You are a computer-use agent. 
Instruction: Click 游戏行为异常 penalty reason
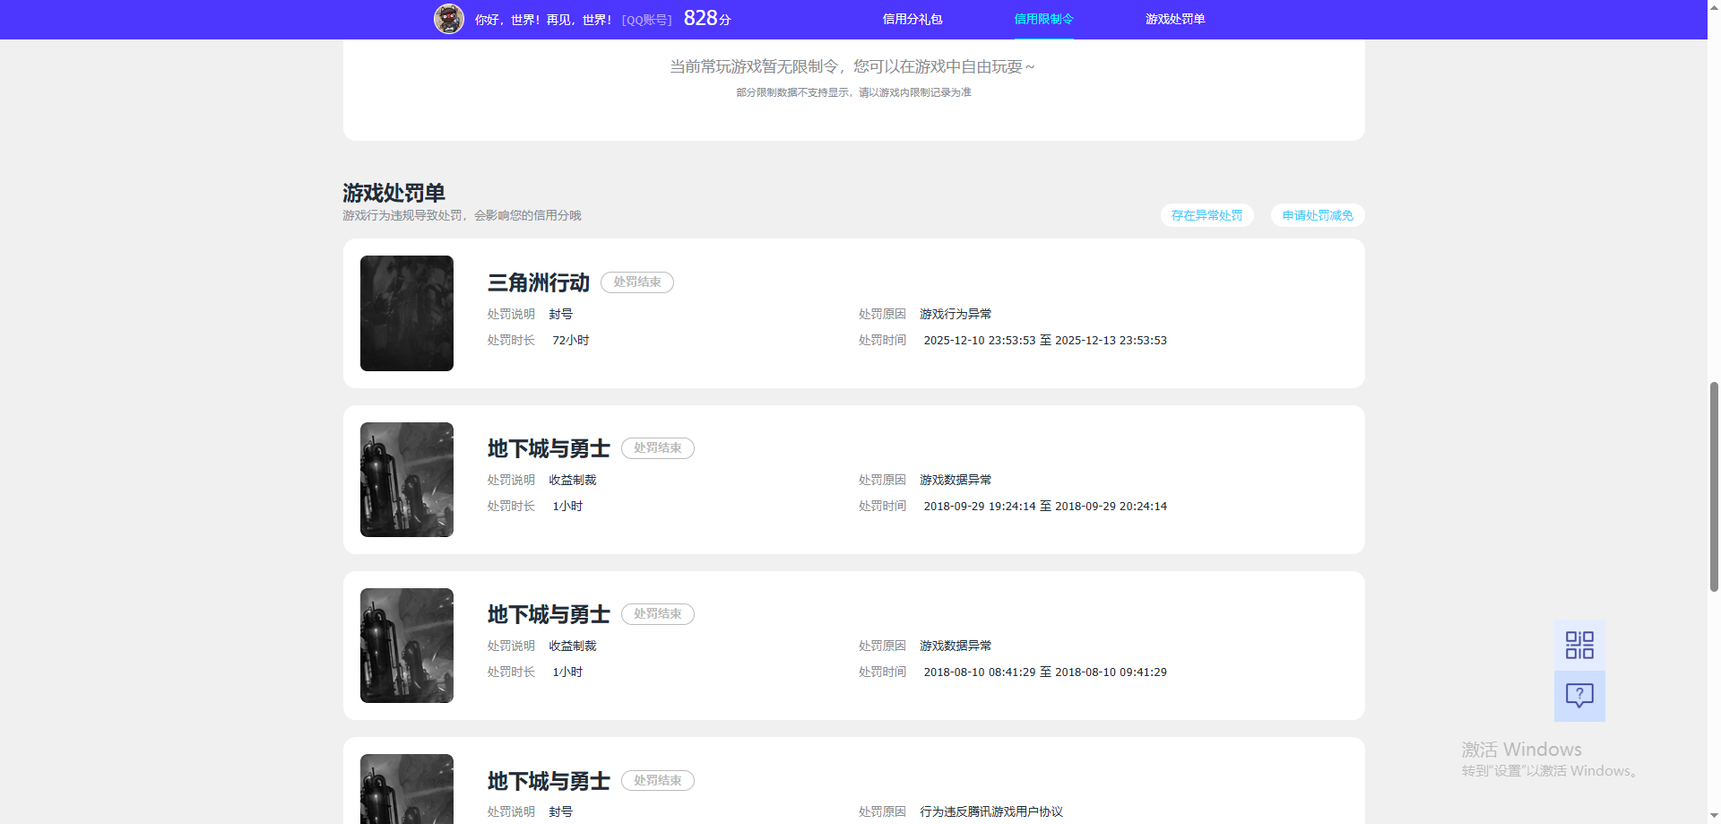coord(956,315)
